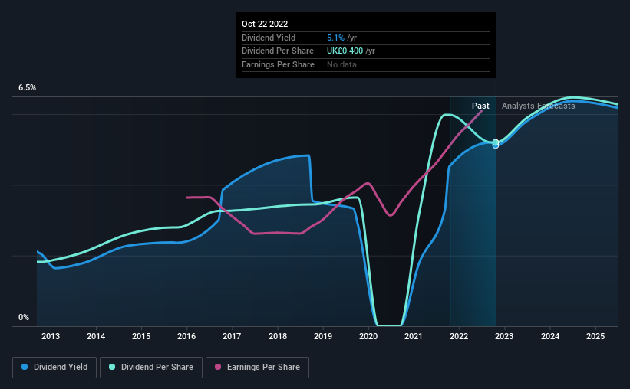
Task: Click the 0% y-axis label
Action: pyautogui.click(x=24, y=317)
